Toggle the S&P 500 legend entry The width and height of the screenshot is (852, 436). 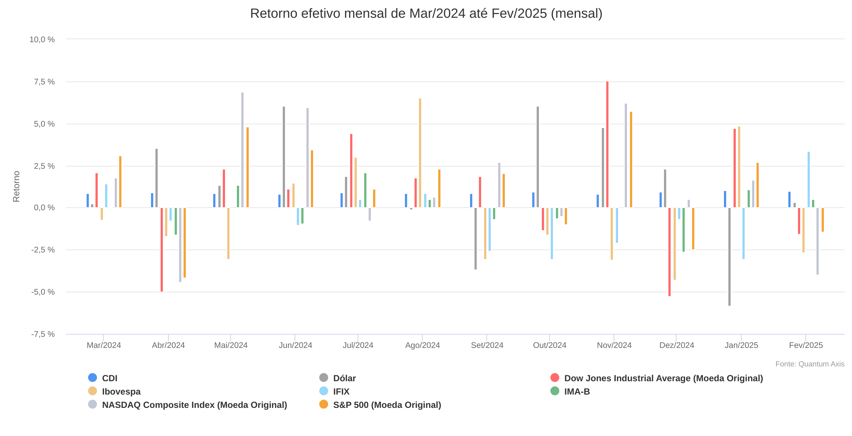click(380, 405)
